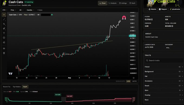
Task: Expand the Race trait
Action: [164, 100]
